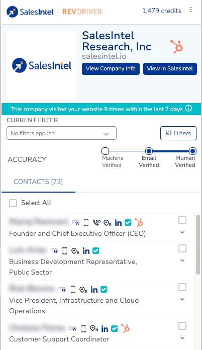202x350 pixels.
Task: Open the Filters button
Action: [178, 133]
